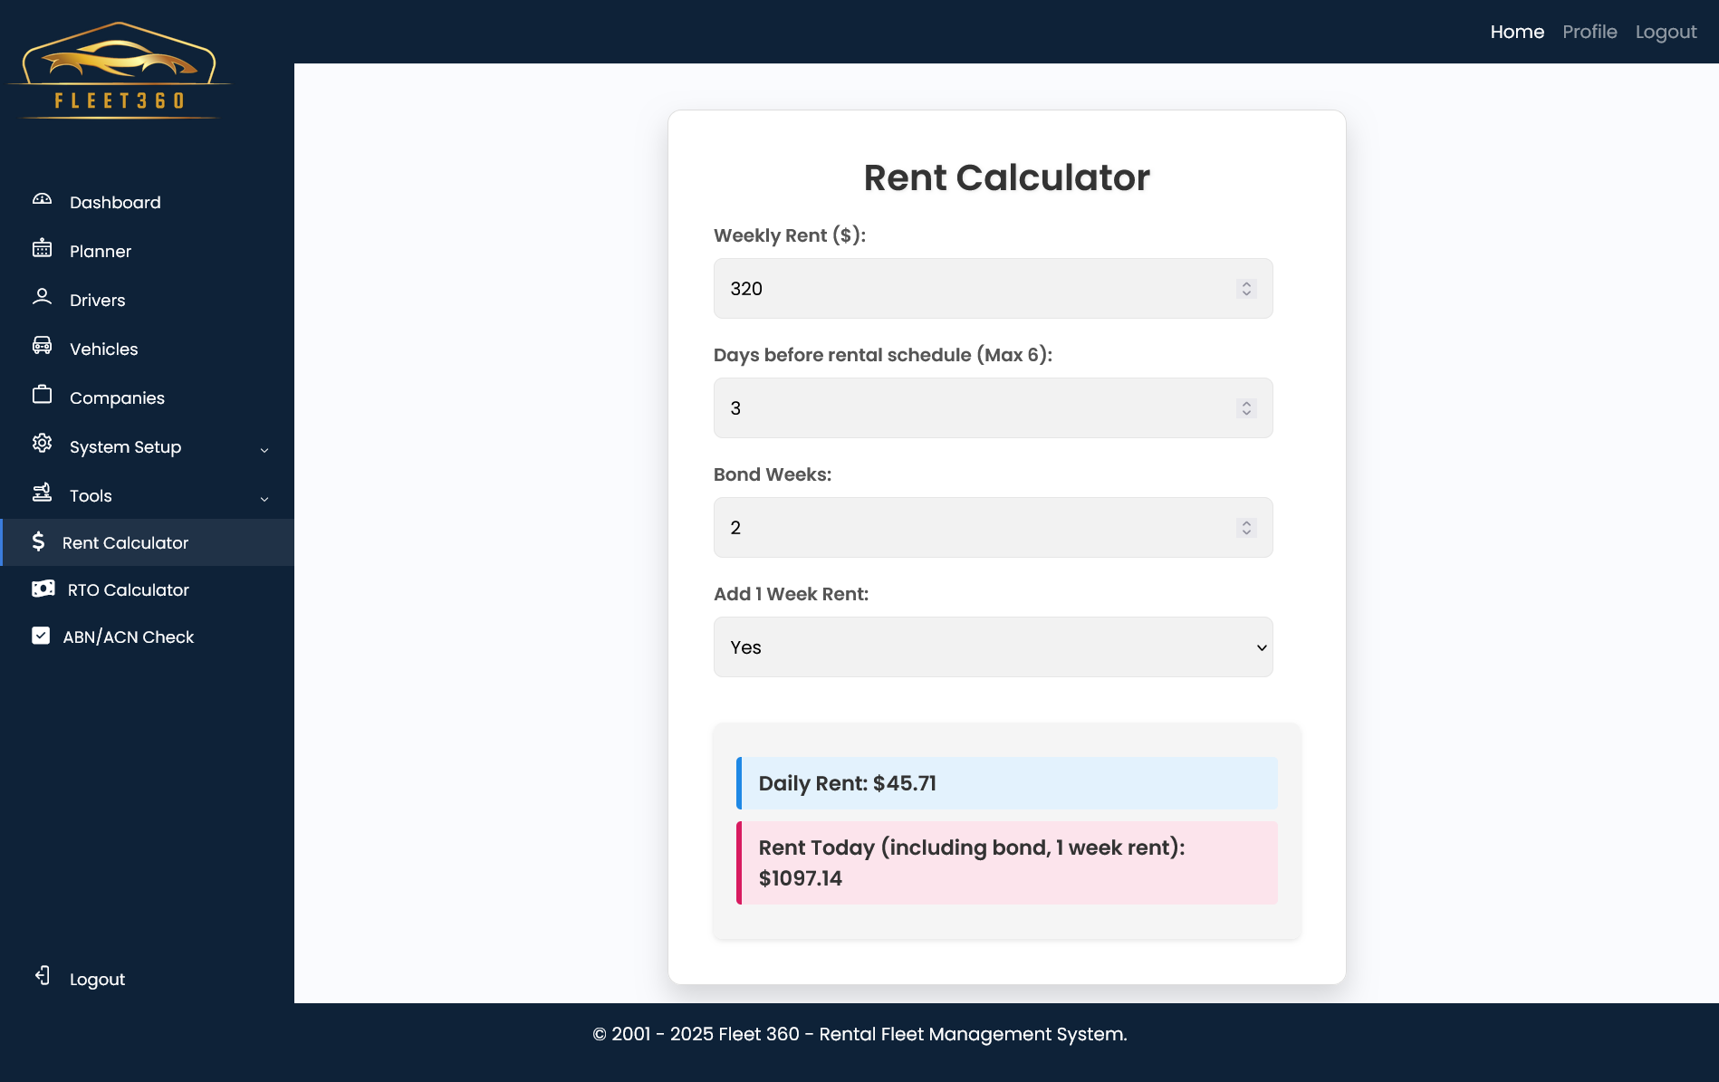The height and width of the screenshot is (1082, 1719).
Task: Click the Planner calendar icon
Action: point(42,249)
